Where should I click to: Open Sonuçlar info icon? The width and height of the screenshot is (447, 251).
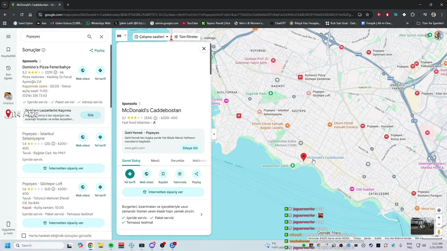[x=44, y=50]
